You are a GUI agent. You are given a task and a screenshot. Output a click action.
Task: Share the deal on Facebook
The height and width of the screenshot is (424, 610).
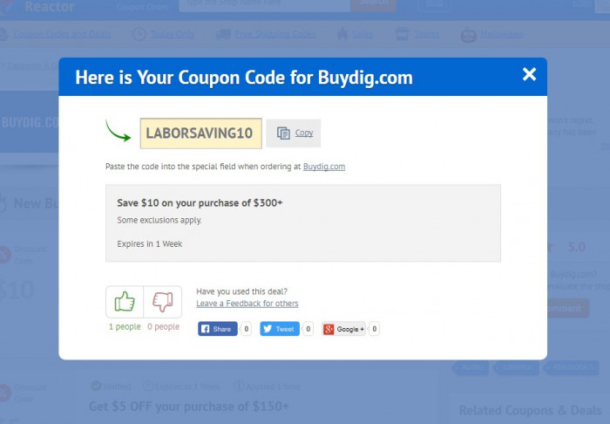click(x=218, y=329)
